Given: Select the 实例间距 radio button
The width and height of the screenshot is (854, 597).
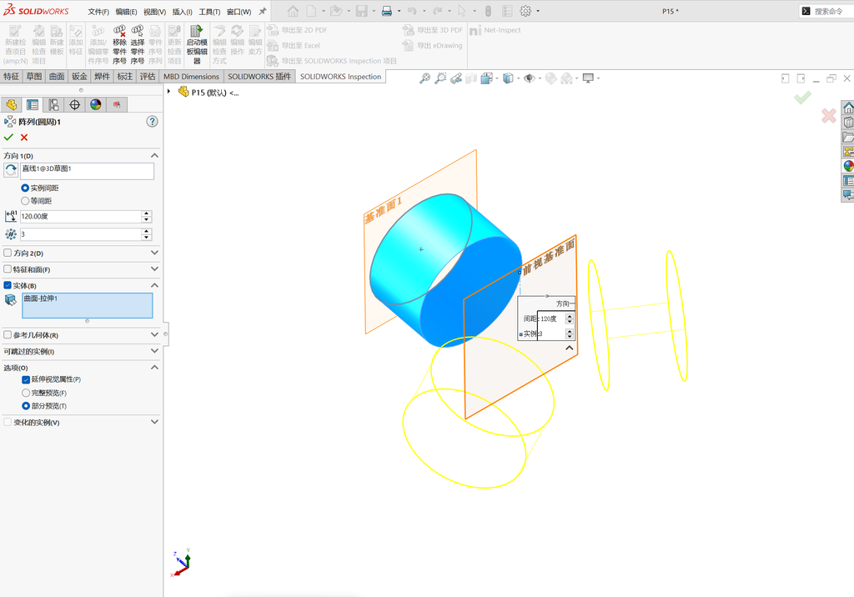Looking at the screenshot, I should point(25,188).
